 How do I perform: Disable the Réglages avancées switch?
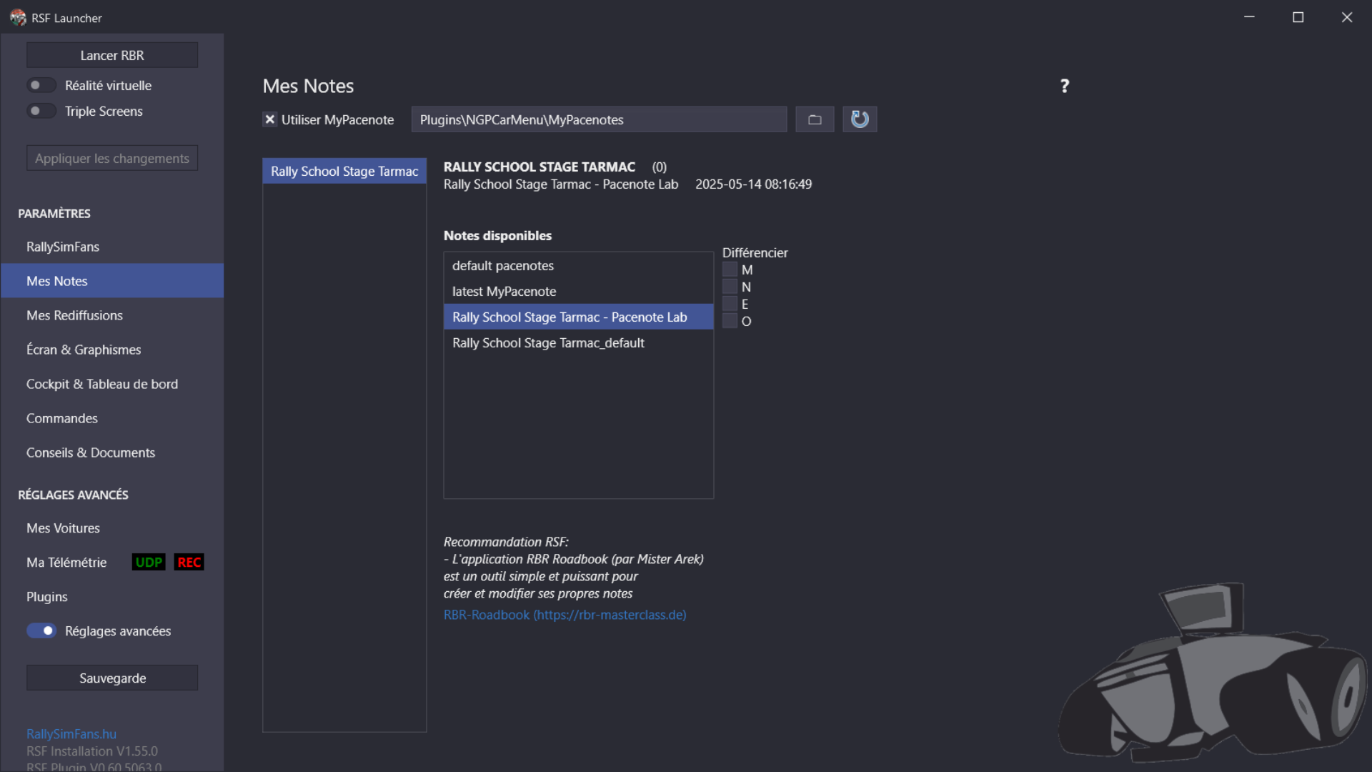[x=41, y=630]
